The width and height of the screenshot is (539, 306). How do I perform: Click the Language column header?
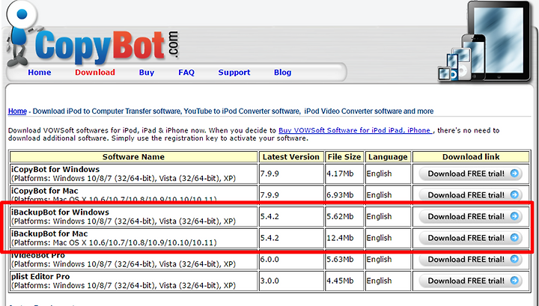[x=388, y=157]
